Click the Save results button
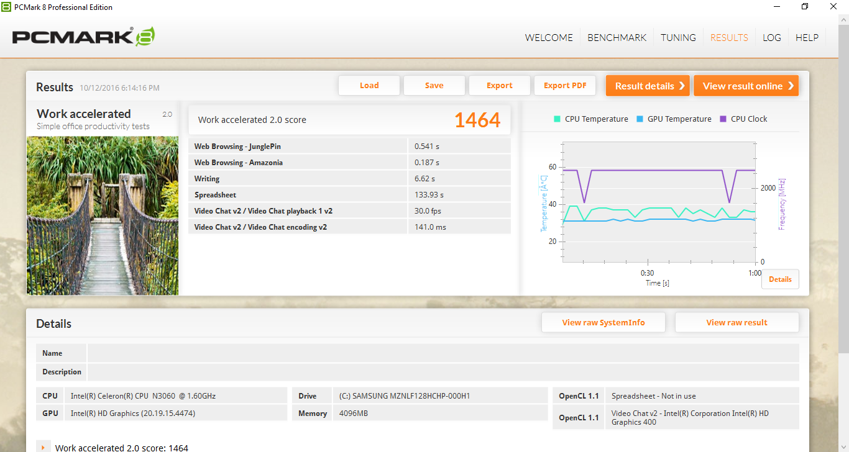The height and width of the screenshot is (452, 849). tap(434, 86)
